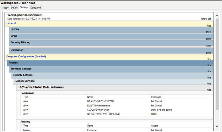Click hide link for DCV Server

[209, 90]
